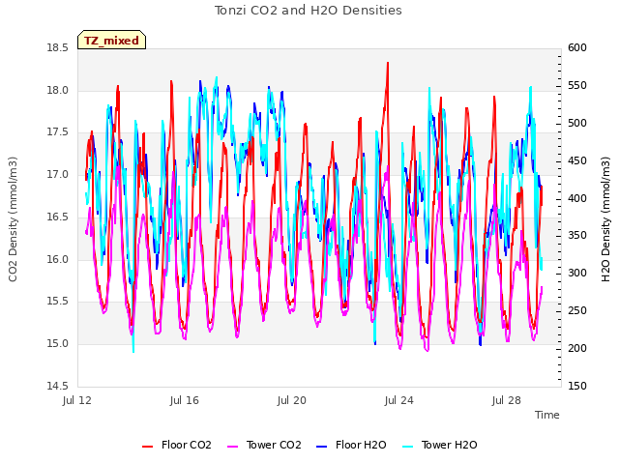Click the 200 H2O axis value
The width and height of the screenshot is (619, 464).
(577, 348)
